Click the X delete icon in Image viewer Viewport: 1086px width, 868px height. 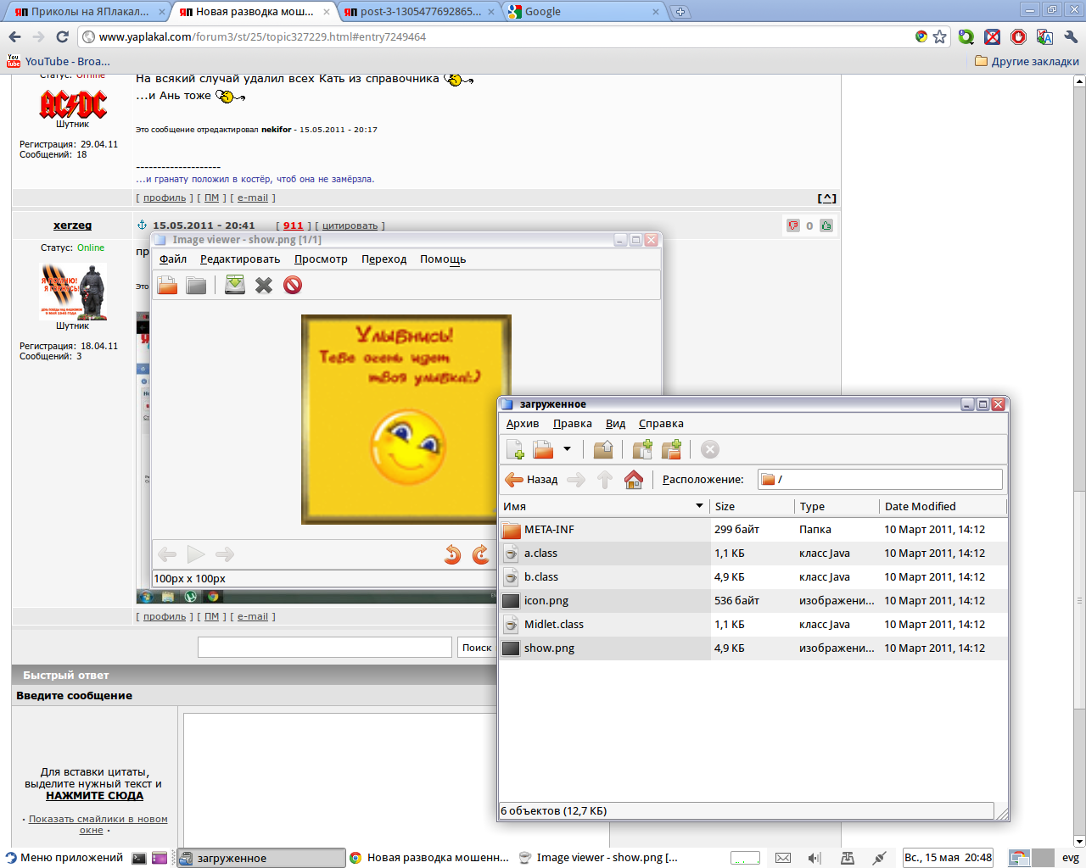pyautogui.click(x=264, y=286)
